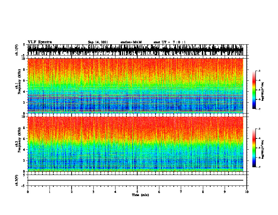Click the ch.2 color scale PSD label

(x=263, y=149)
